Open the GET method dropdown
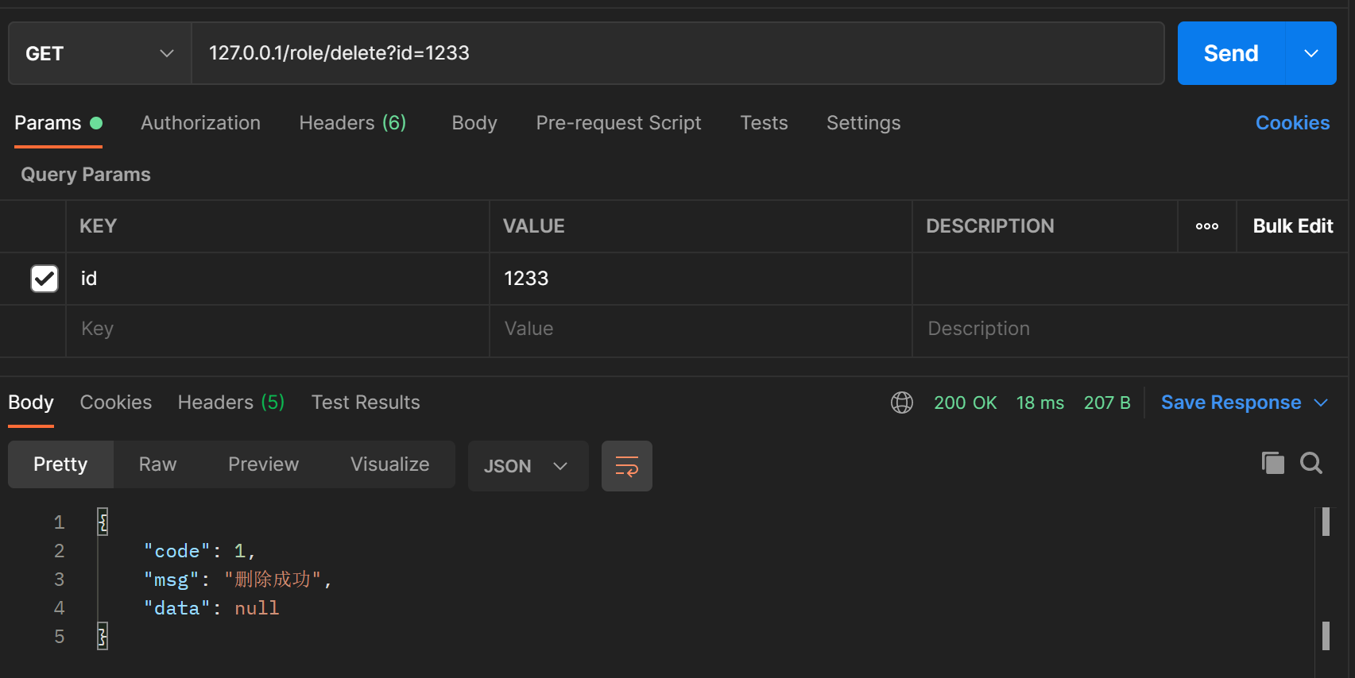The width and height of the screenshot is (1355, 678). point(99,53)
